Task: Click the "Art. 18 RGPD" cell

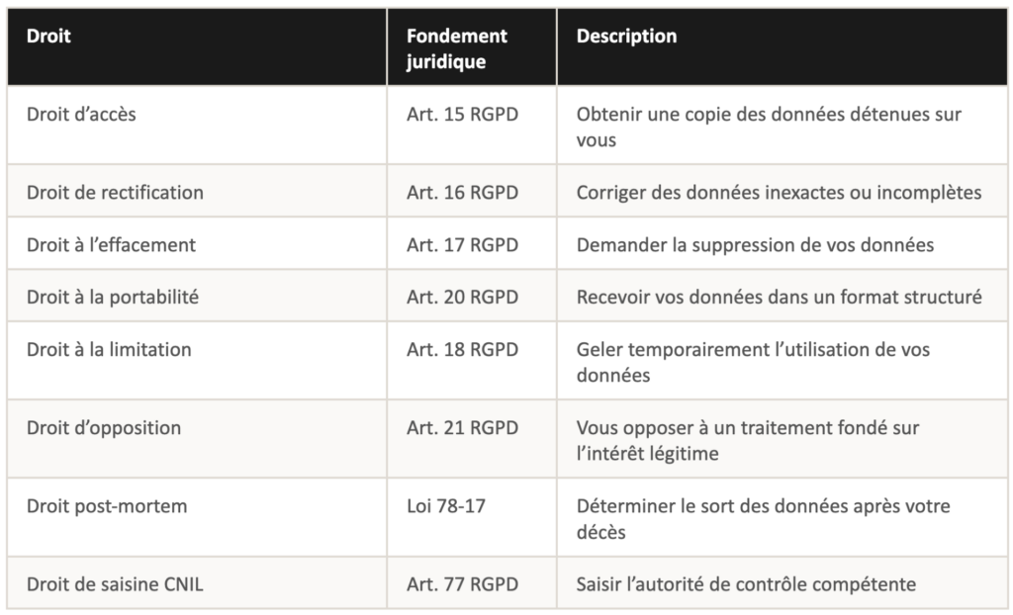Action: pos(462,350)
